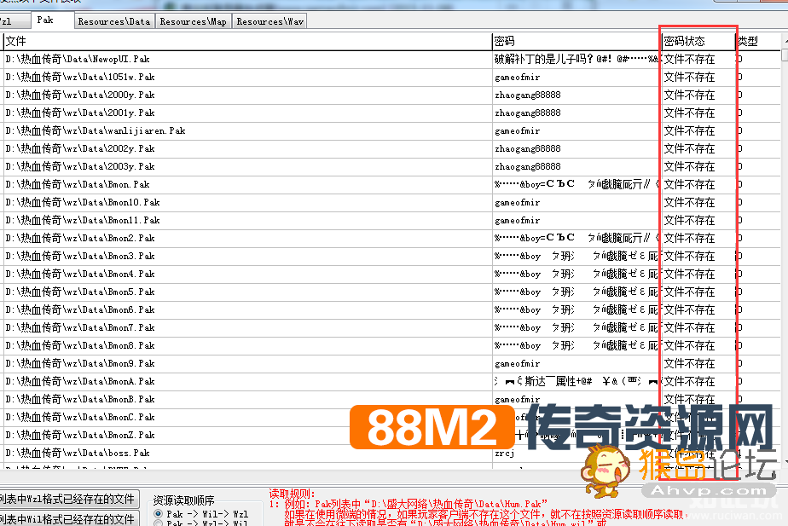Select password 'zhaogang88888' for 2001y.Pak
788x526 pixels.
(528, 113)
